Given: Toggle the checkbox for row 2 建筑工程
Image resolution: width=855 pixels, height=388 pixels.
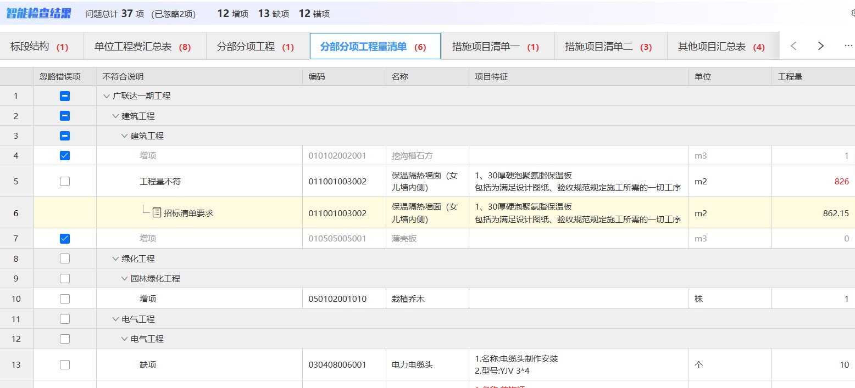Looking at the screenshot, I should click(x=65, y=116).
